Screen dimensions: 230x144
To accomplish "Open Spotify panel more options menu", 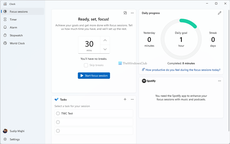I will [x=219, y=81].
